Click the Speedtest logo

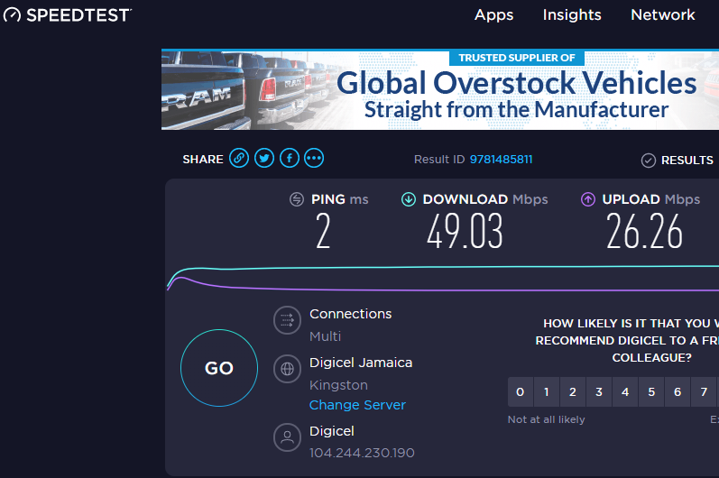(x=67, y=15)
